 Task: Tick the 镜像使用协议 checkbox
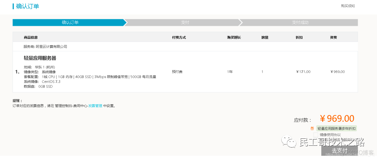(316, 135)
